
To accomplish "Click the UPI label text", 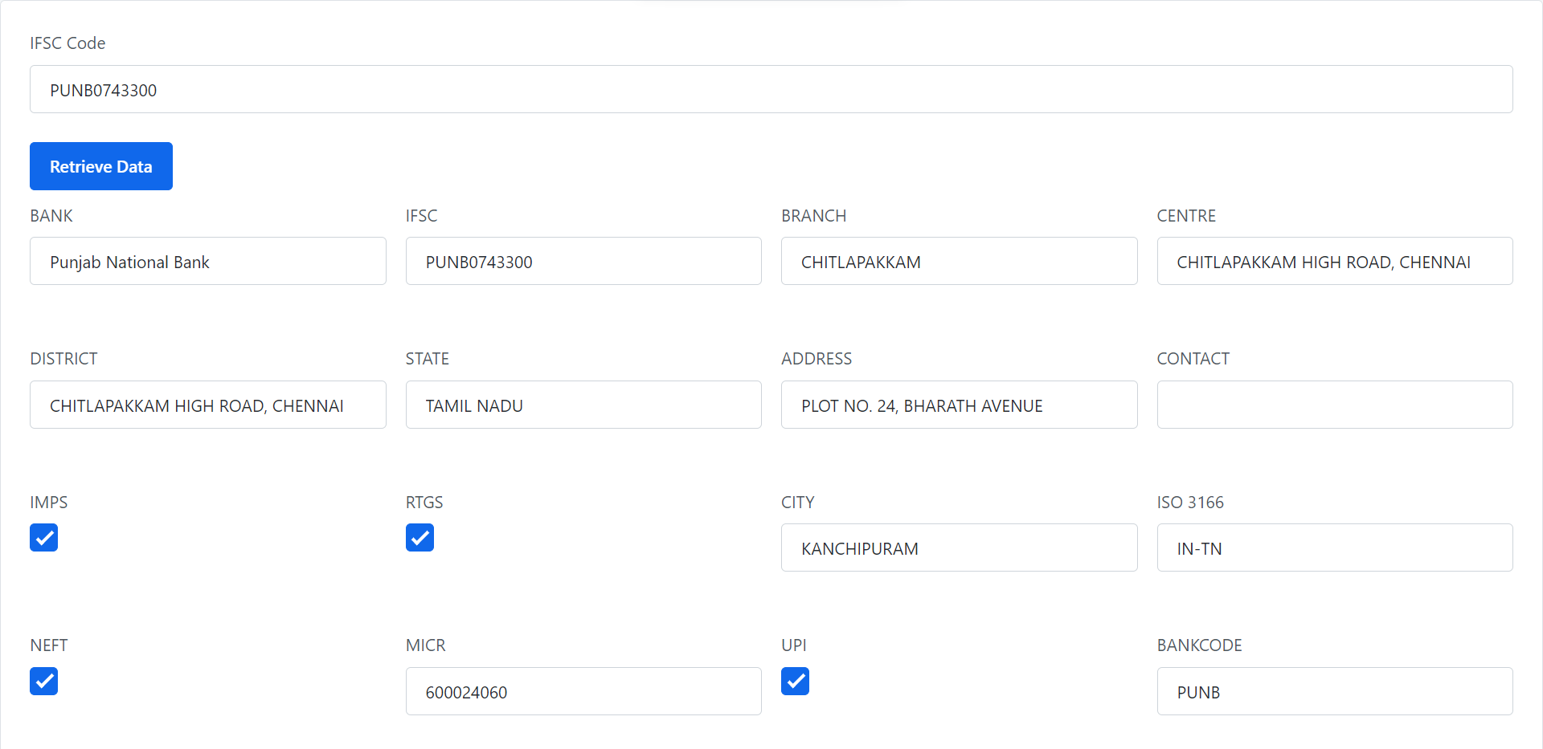I will pyautogui.click(x=793, y=645).
